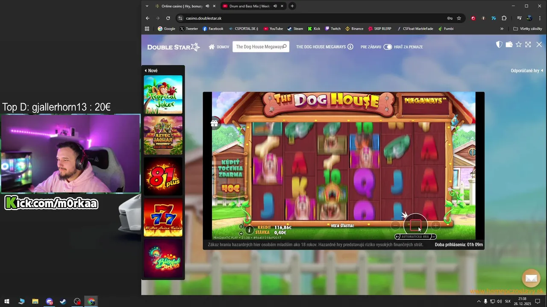Viewport: 547px width, 307px height.
Task: Show more bookmarks with the chevron
Action: (502, 29)
